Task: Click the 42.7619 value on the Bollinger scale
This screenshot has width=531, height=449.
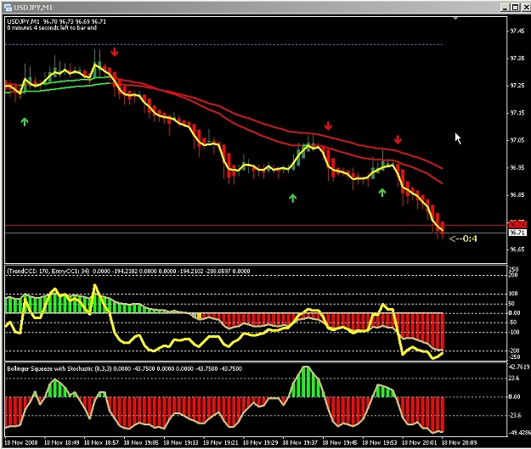Action: pos(519,367)
